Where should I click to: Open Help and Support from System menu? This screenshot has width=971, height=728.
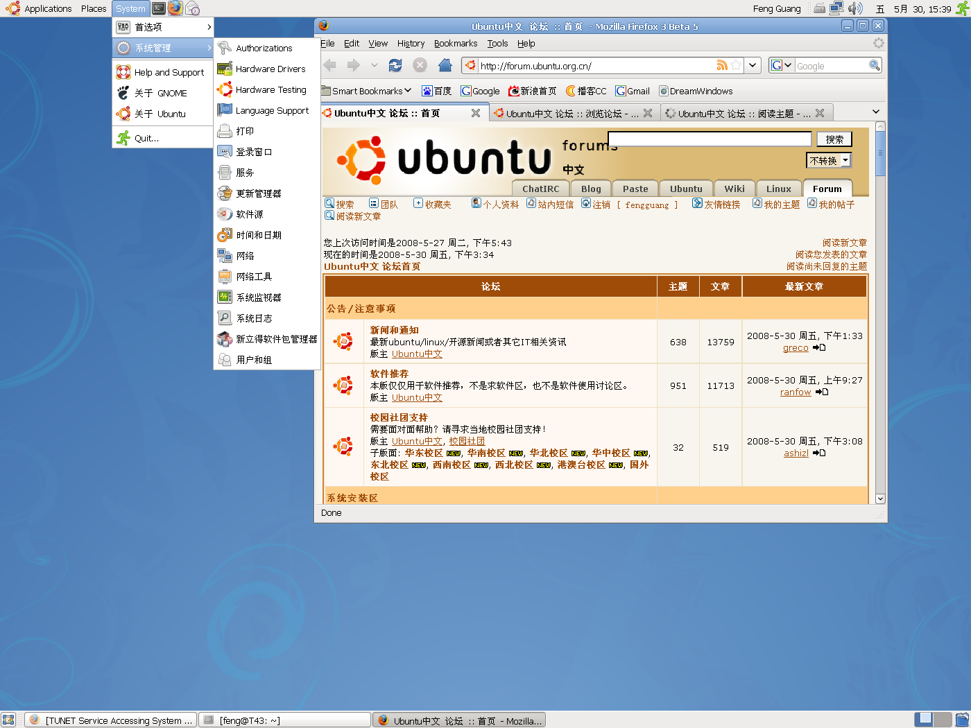pos(163,72)
